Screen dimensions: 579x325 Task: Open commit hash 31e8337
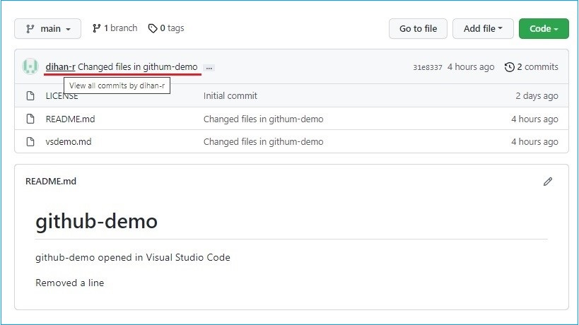point(428,67)
